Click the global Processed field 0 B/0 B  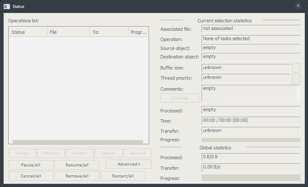coord(251,157)
